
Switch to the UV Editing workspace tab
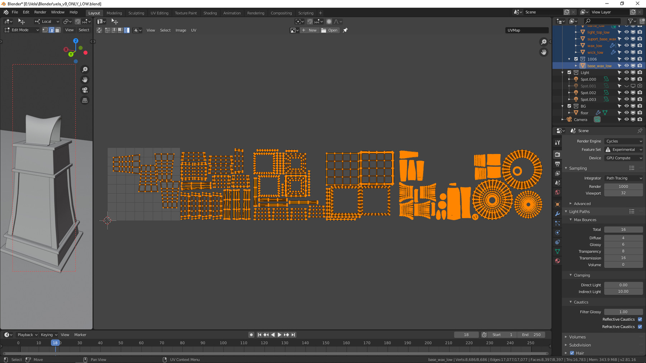[x=159, y=13]
